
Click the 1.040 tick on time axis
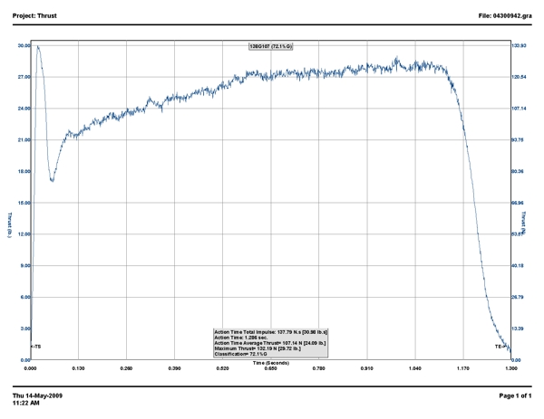pyautogui.click(x=414, y=368)
